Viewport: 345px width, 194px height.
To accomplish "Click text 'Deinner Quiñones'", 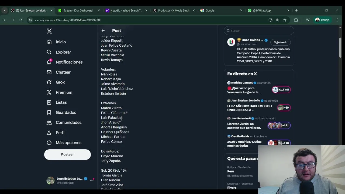I will tap(115, 132).
